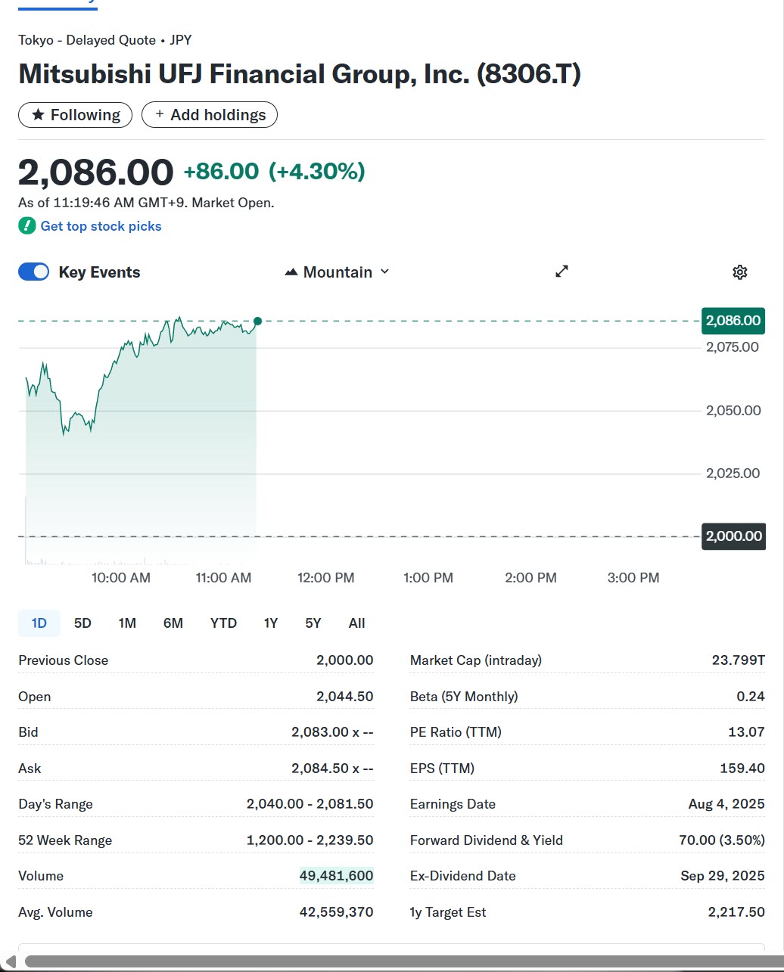Viewport: 784px width, 972px height.
Task: Click the Market Cap value 23.799T
Action: [x=739, y=660]
